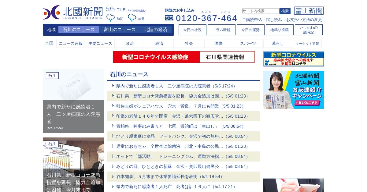Image resolution: width=367 pixels, height=192 pixels.
Task: Select the 富山のニュース tab
Action: pos(120,30)
